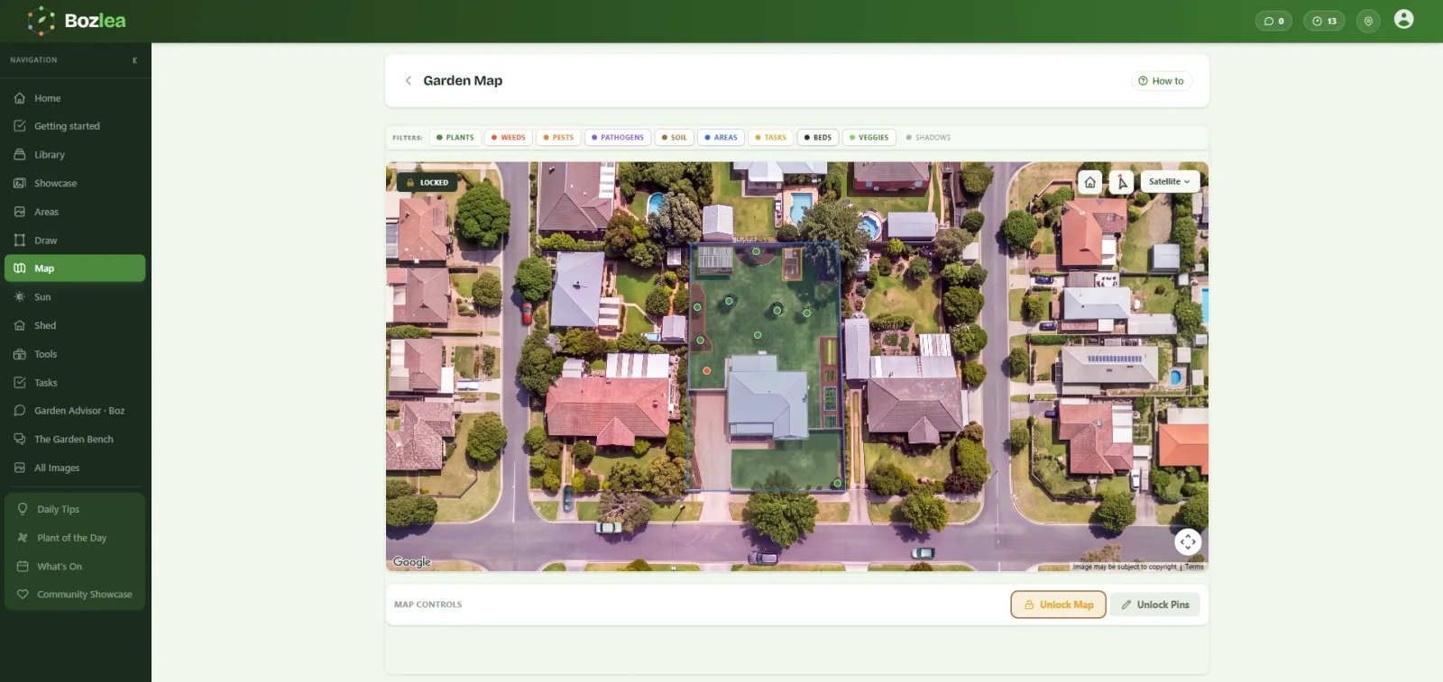Image resolution: width=1443 pixels, height=682 pixels.
Task: Toggle the Soil filter
Action: (674, 138)
